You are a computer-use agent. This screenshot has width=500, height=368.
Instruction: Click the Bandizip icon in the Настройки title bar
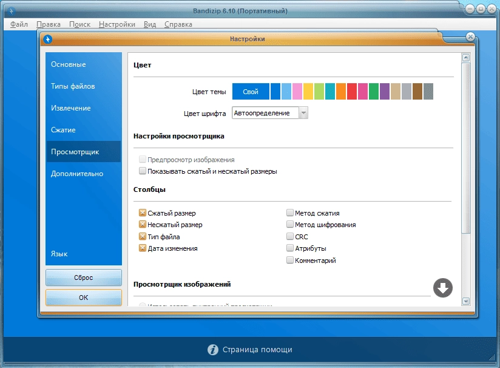[x=47, y=39]
